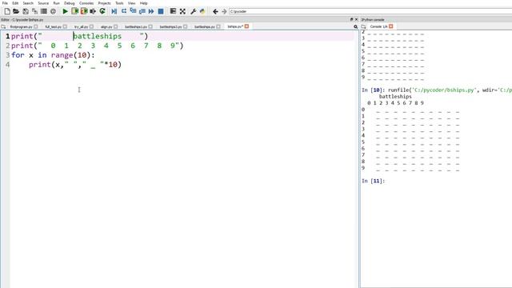
Task: Switch to the battleships2.py editor tab
Action: pyautogui.click(x=170, y=26)
